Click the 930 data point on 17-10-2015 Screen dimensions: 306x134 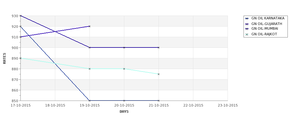click(x=20, y=16)
